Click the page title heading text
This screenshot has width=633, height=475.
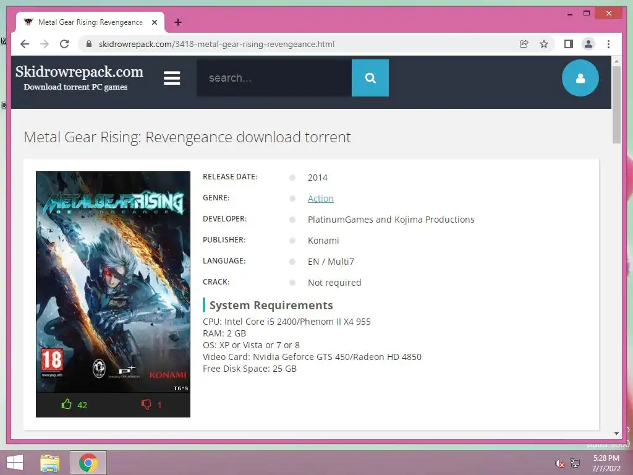point(187,137)
